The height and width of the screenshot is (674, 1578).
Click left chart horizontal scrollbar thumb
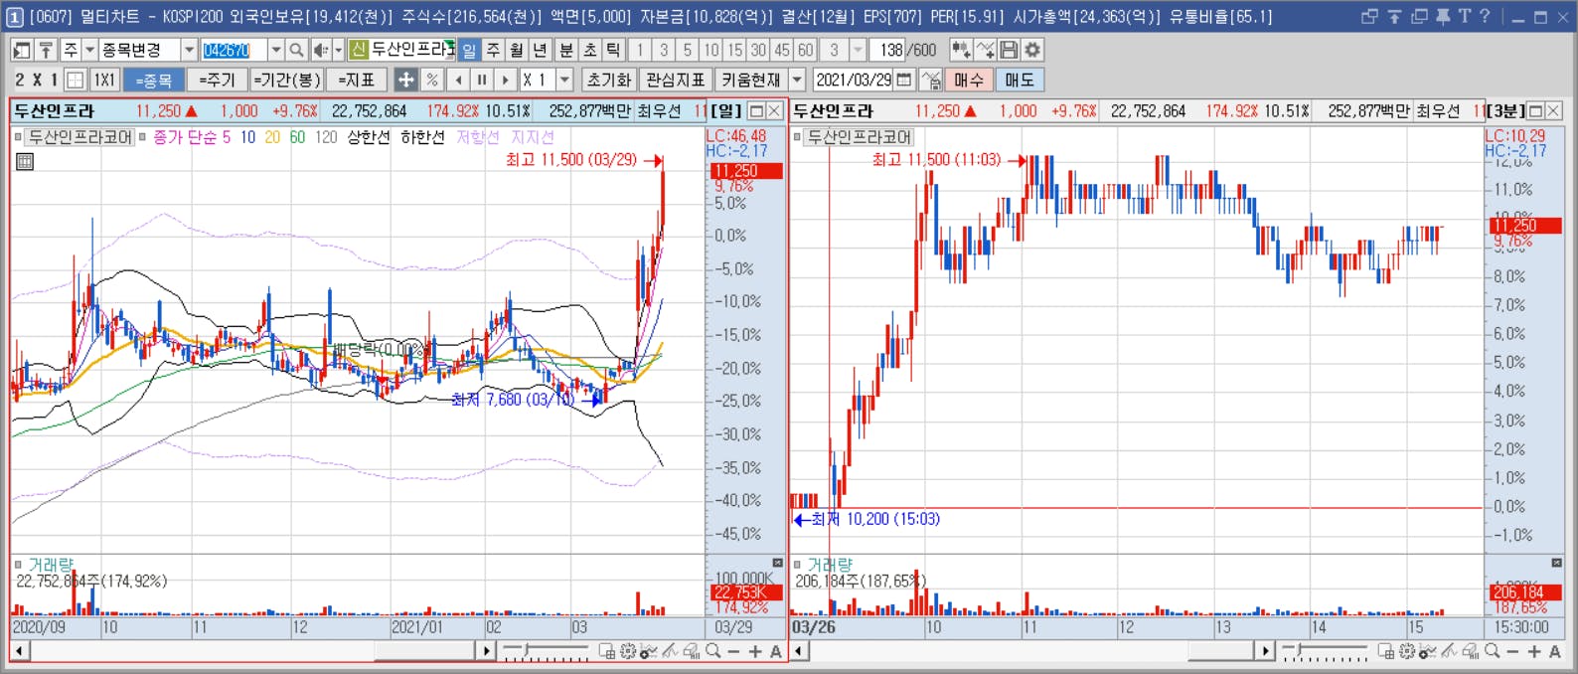424,651
